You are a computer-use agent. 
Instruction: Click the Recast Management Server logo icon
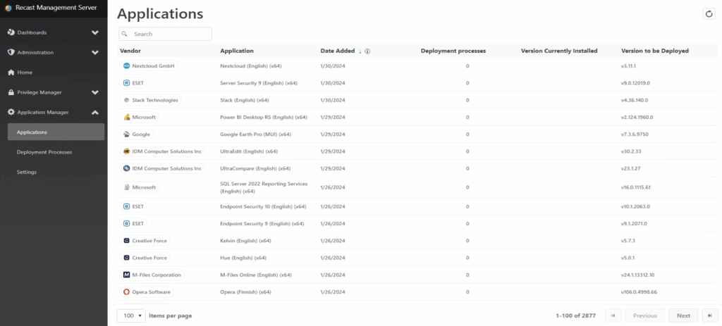pyautogui.click(x=9, y=9)
